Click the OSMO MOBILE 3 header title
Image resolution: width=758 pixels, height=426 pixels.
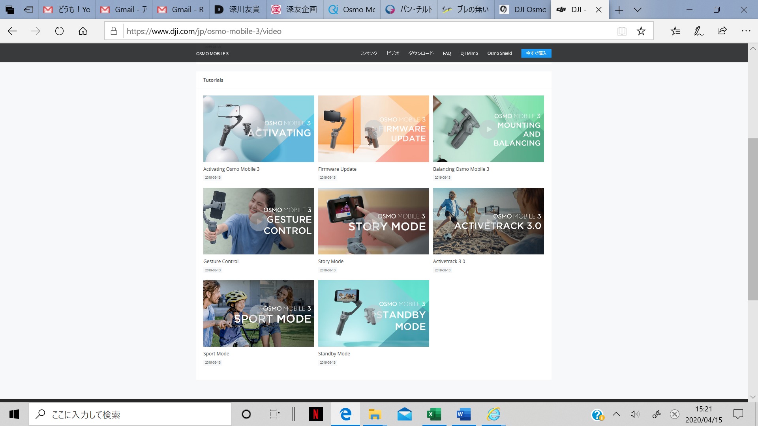(212, 54)
